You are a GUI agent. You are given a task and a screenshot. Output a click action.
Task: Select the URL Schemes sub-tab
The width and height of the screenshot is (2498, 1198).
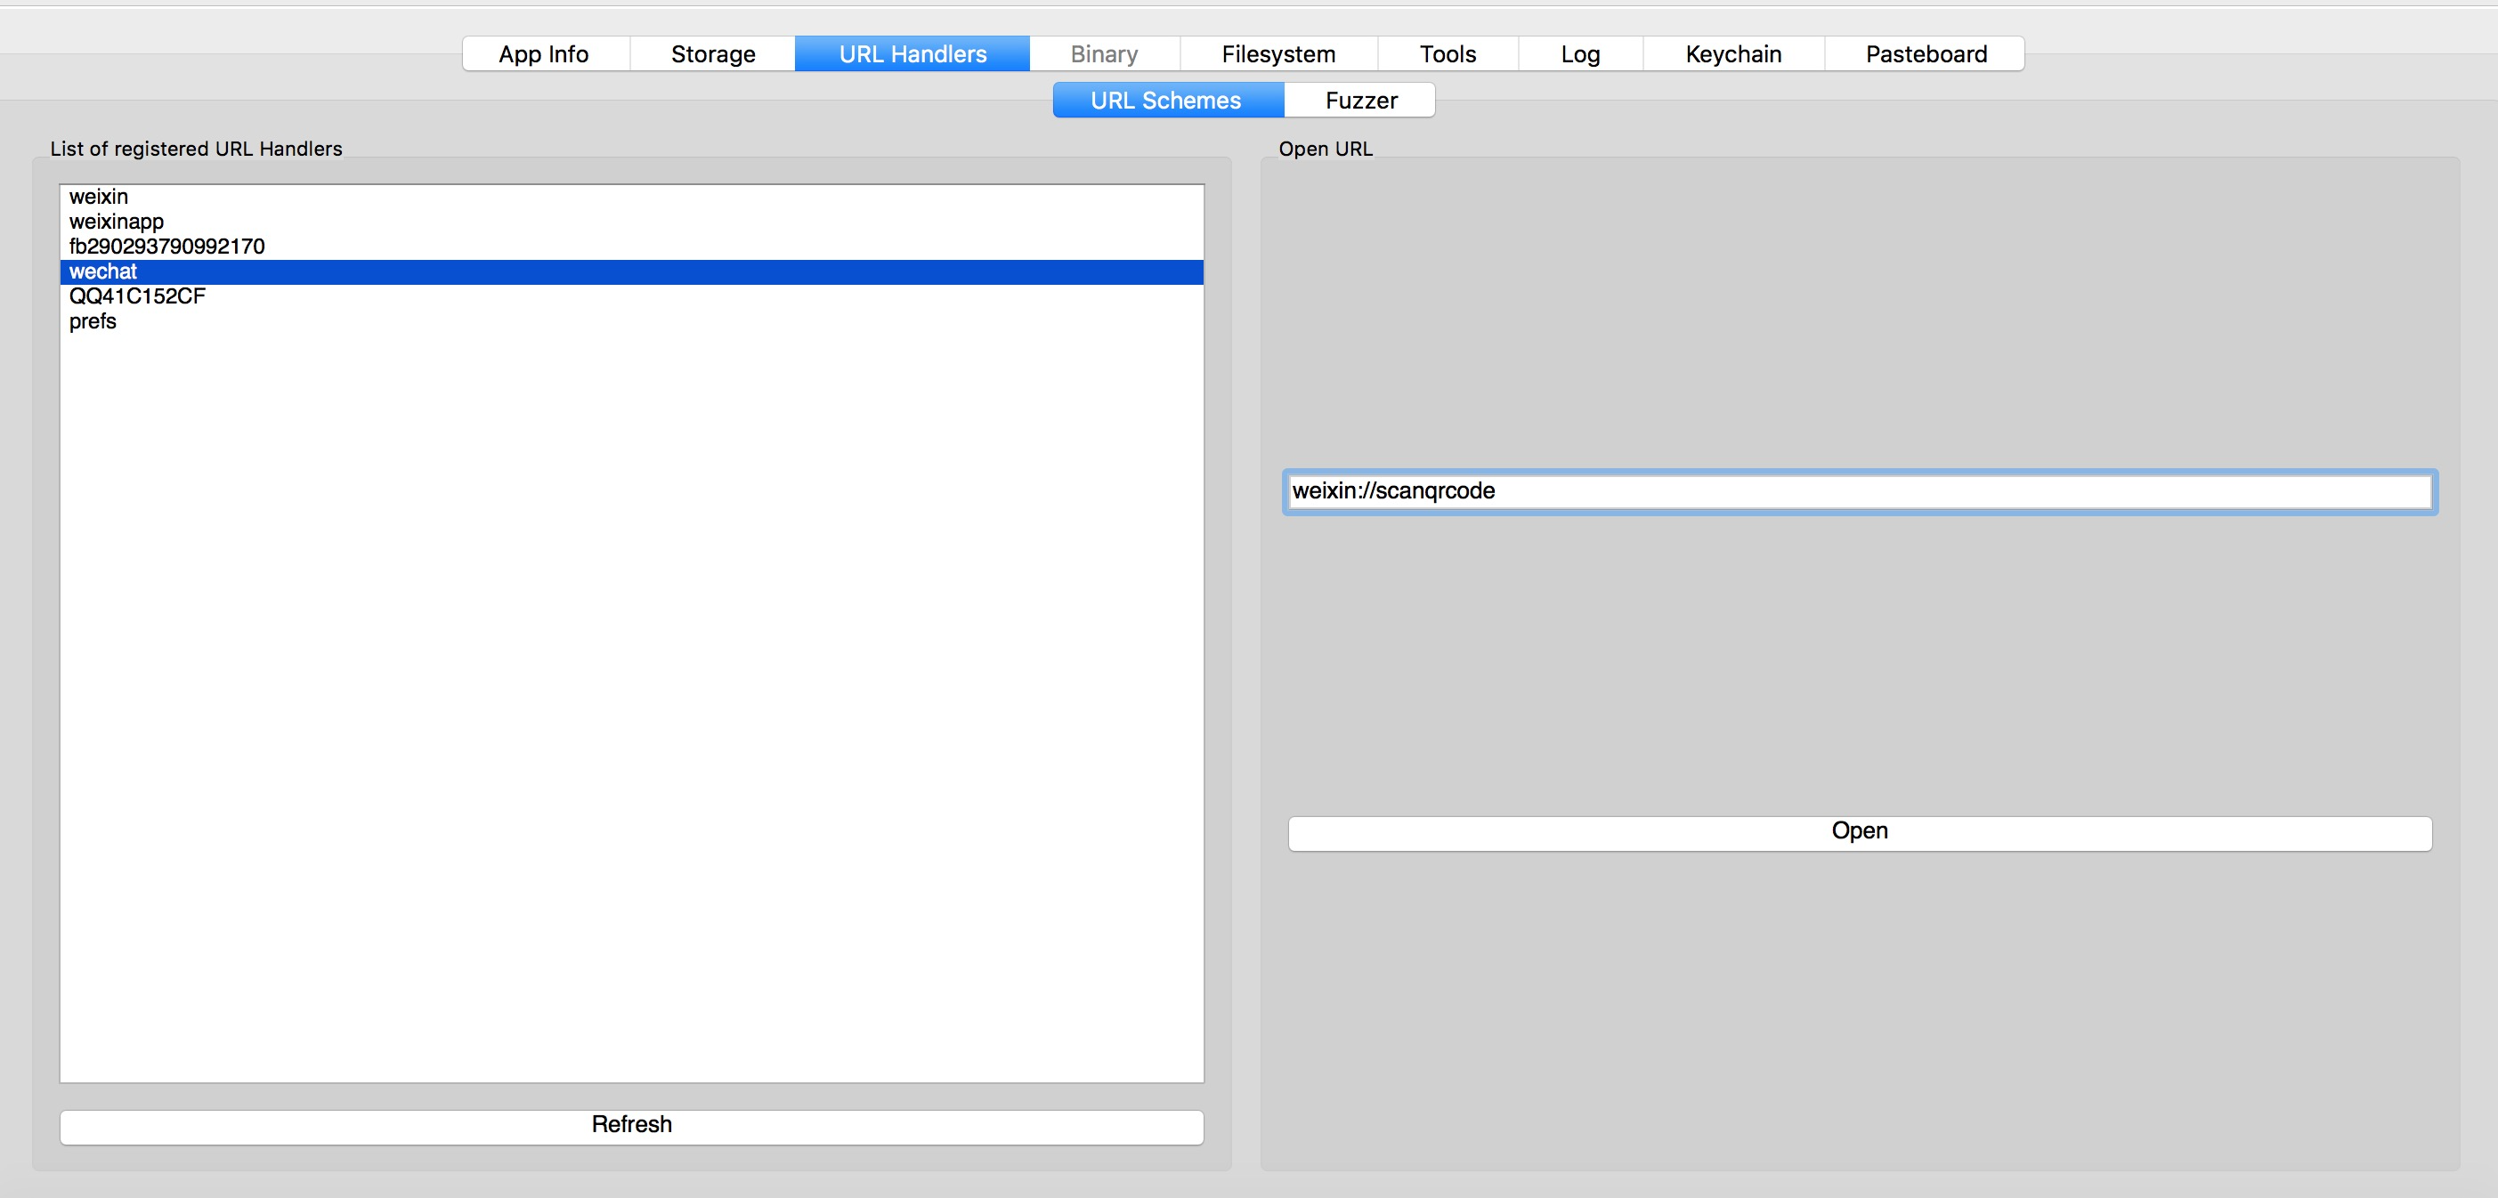tap(1168, 101)
